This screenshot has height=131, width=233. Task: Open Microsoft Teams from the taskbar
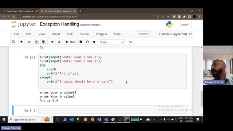click(x=106, y=119)
